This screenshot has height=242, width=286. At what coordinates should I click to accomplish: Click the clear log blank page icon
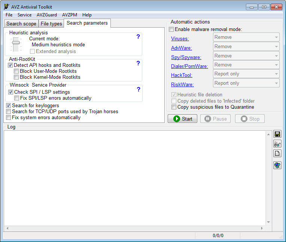[x=277, y=153]
